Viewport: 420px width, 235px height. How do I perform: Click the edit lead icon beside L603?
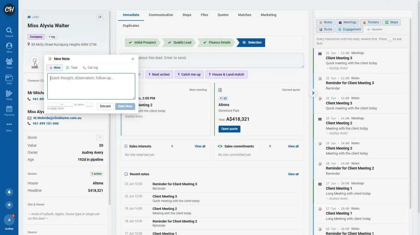click(x=100, y=17)
